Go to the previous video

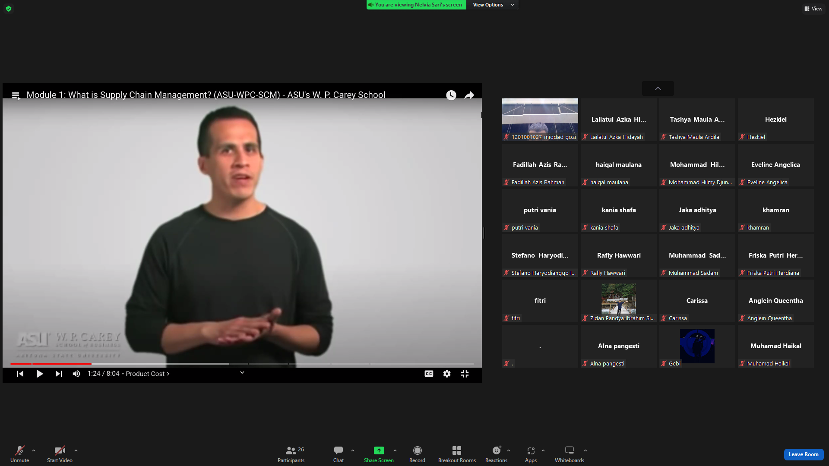20,374
